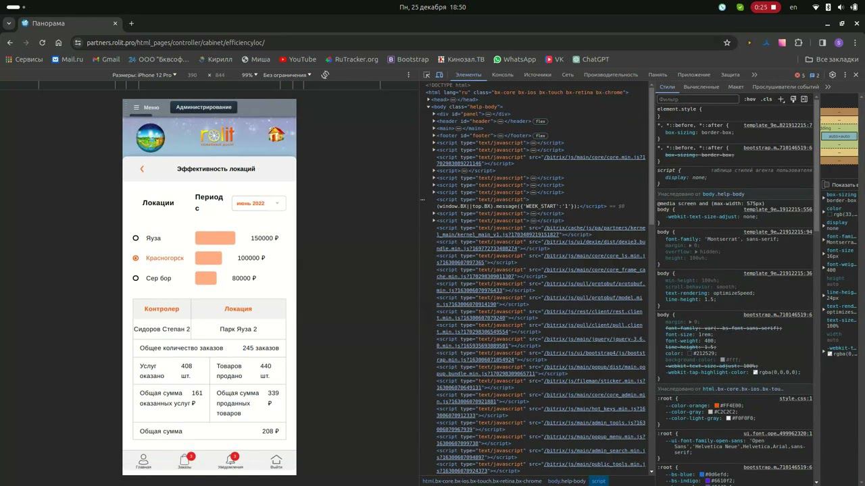Show the errors counter with 5 issues
Screen dimensions: 865x486
point(799,75)
